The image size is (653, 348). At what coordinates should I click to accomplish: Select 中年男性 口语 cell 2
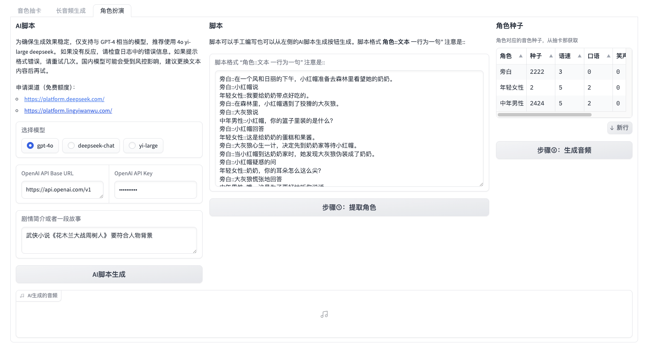pyautogui.click(x=598, y=103)
